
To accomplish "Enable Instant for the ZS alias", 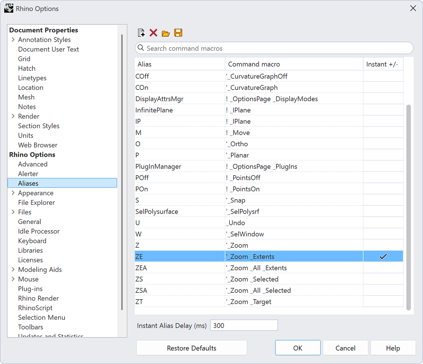I will tap(383, 279).
